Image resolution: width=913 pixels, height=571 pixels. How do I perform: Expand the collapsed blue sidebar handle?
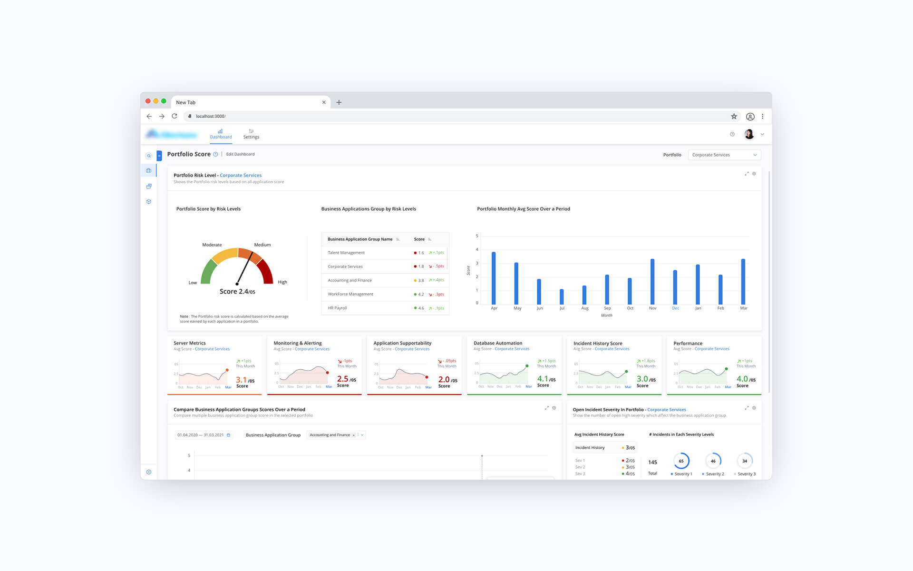(159, 156)
